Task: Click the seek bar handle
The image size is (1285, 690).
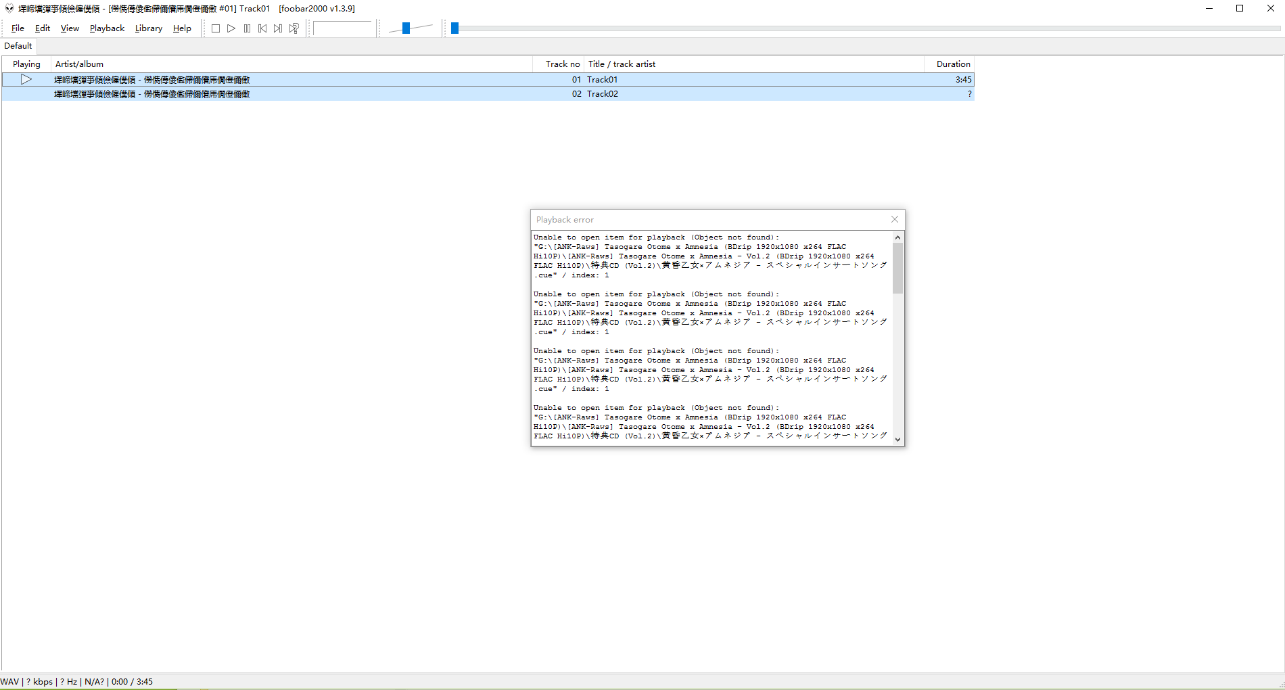Action: tap(455, 28)
